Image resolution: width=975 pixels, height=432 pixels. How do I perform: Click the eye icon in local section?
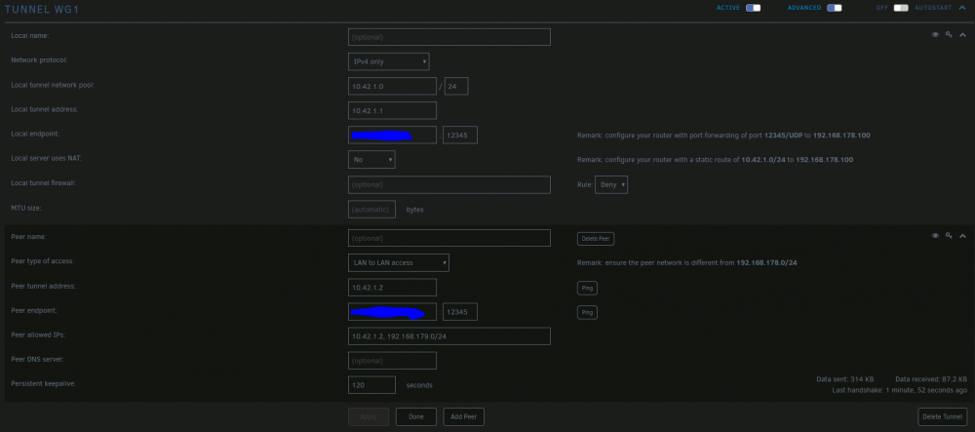[935, 35]
